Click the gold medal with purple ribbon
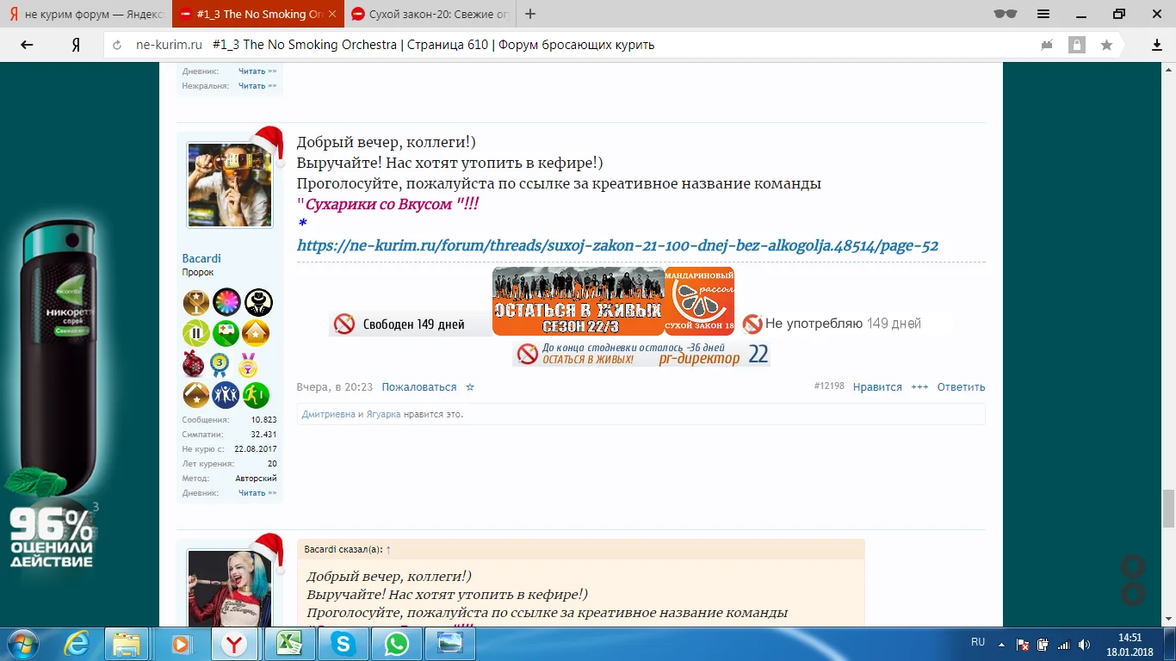 coord(248,365)
